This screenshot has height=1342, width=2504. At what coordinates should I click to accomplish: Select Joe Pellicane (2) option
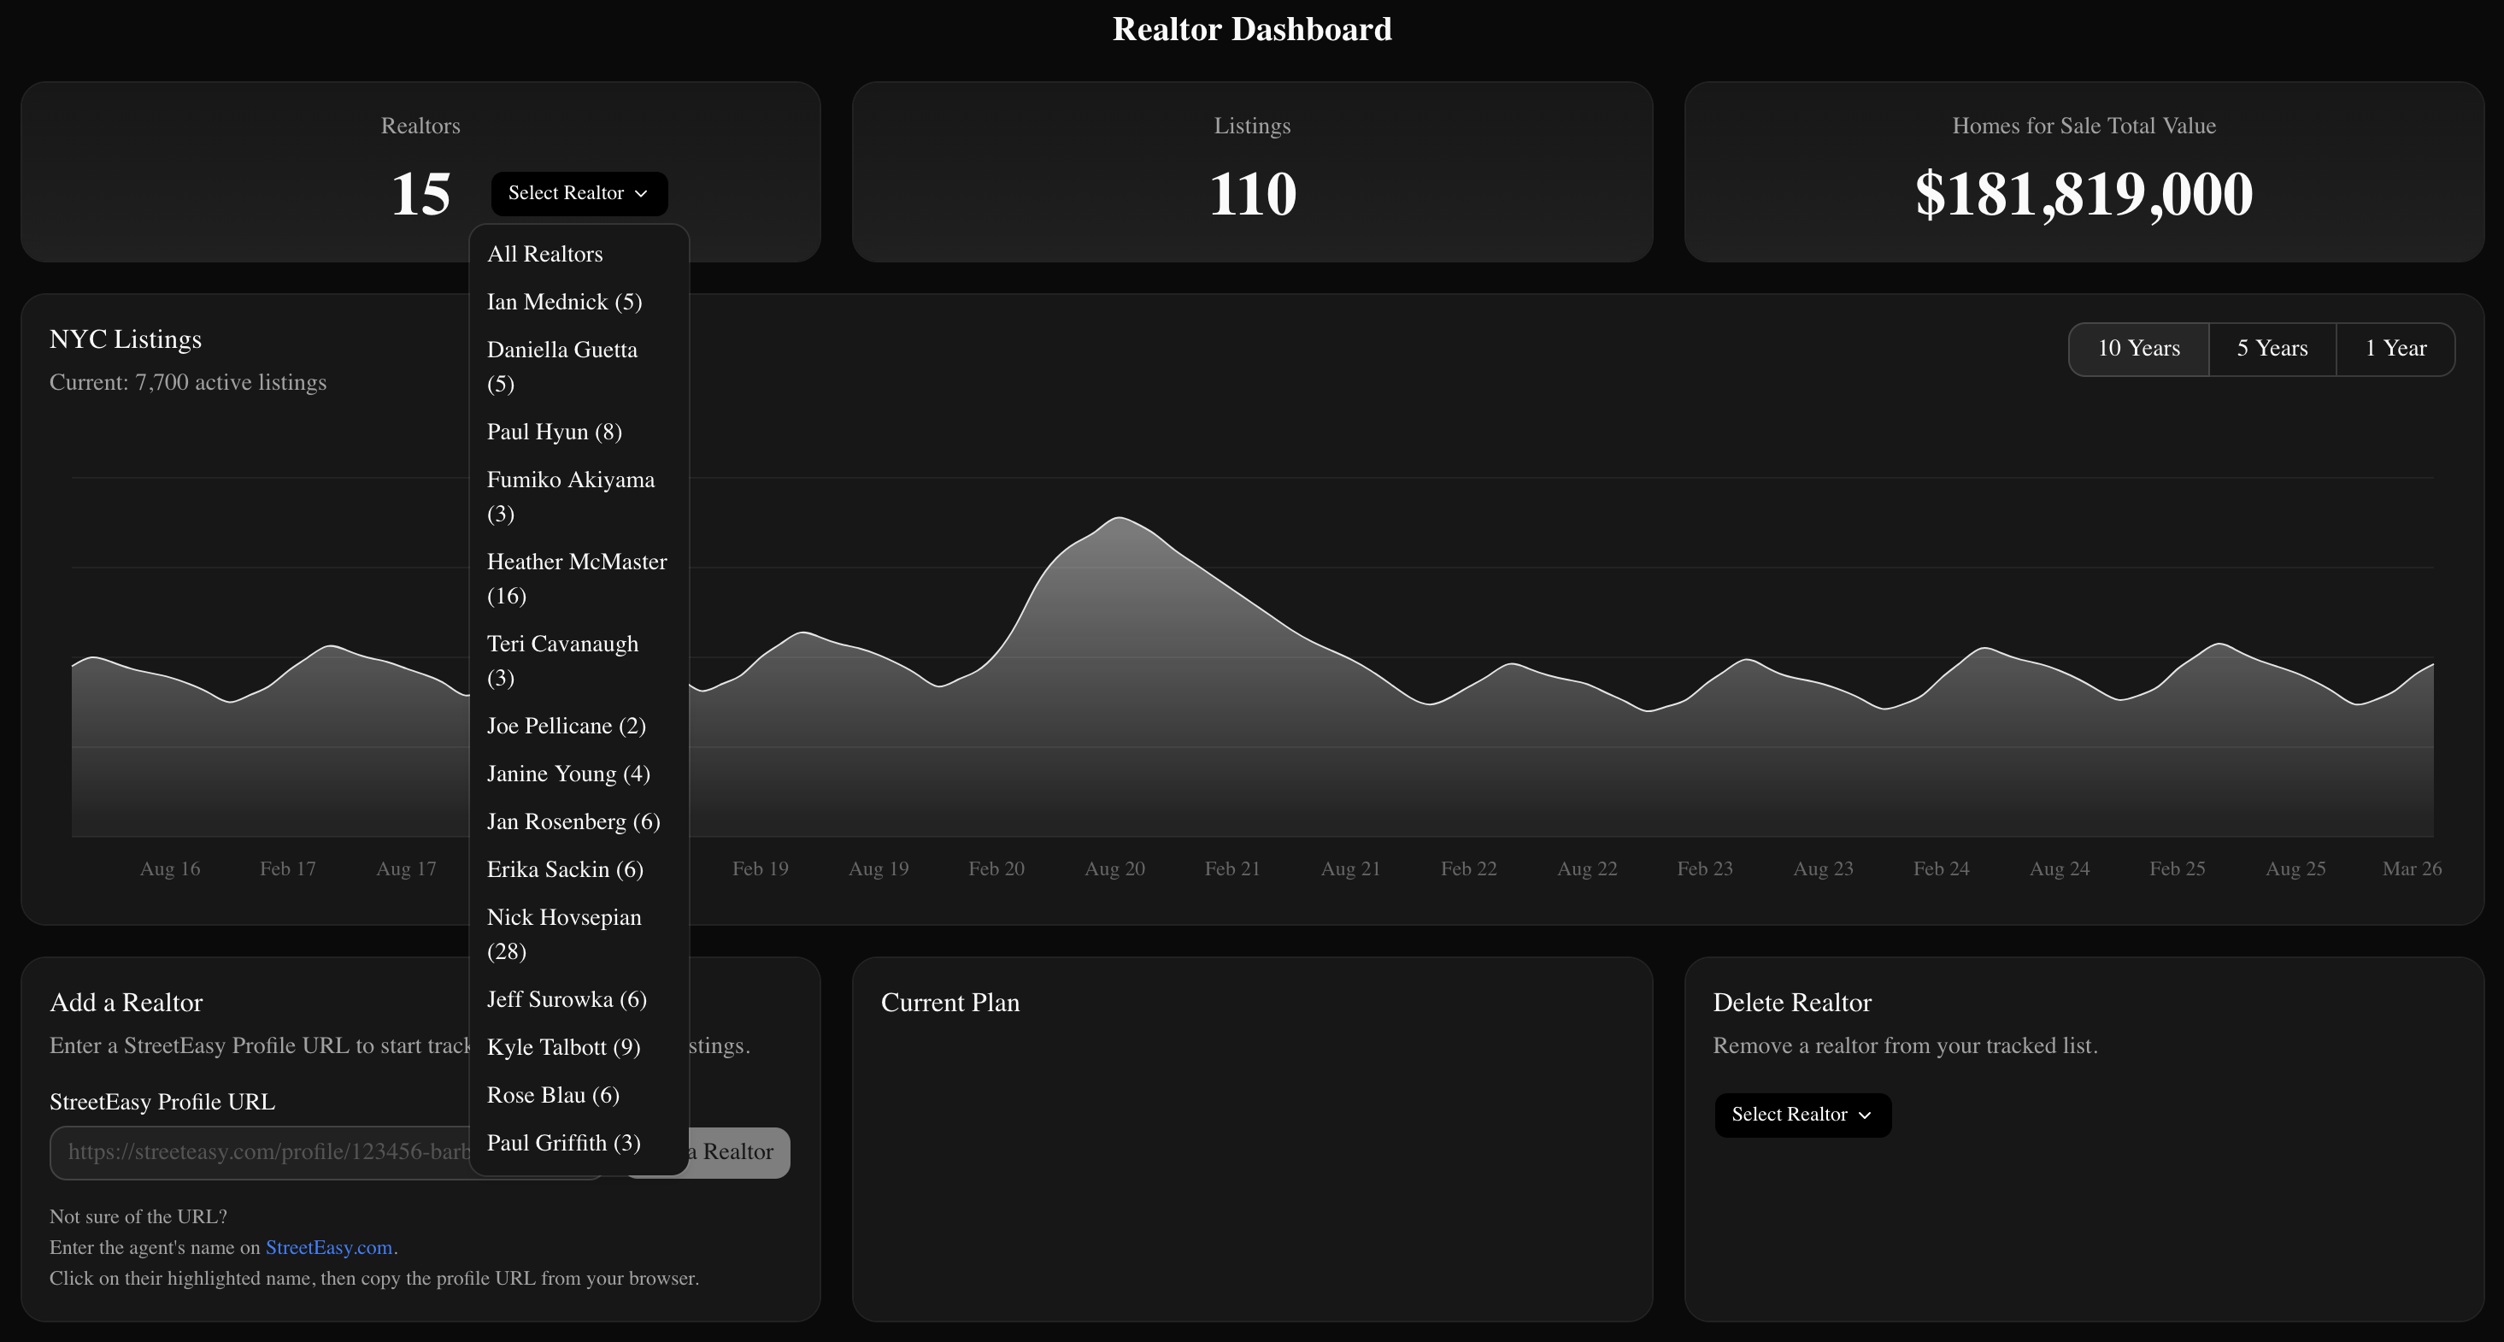[x=579, y=726]
